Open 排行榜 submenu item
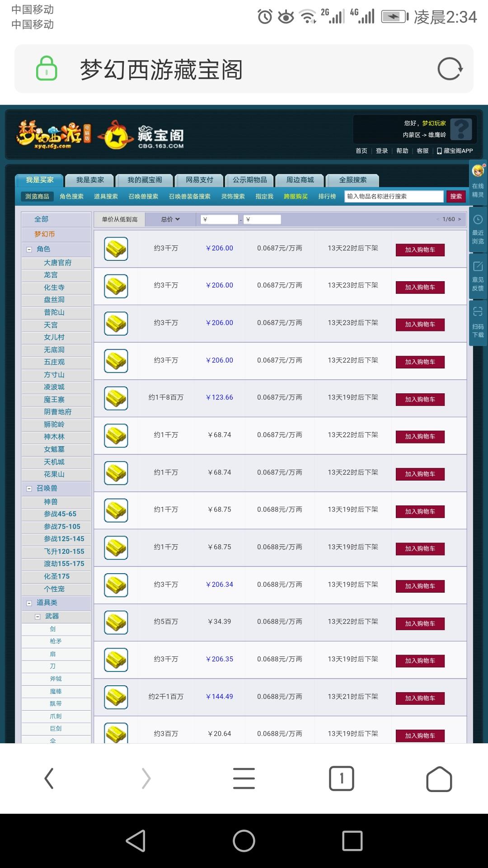 (x=327, y=196)
